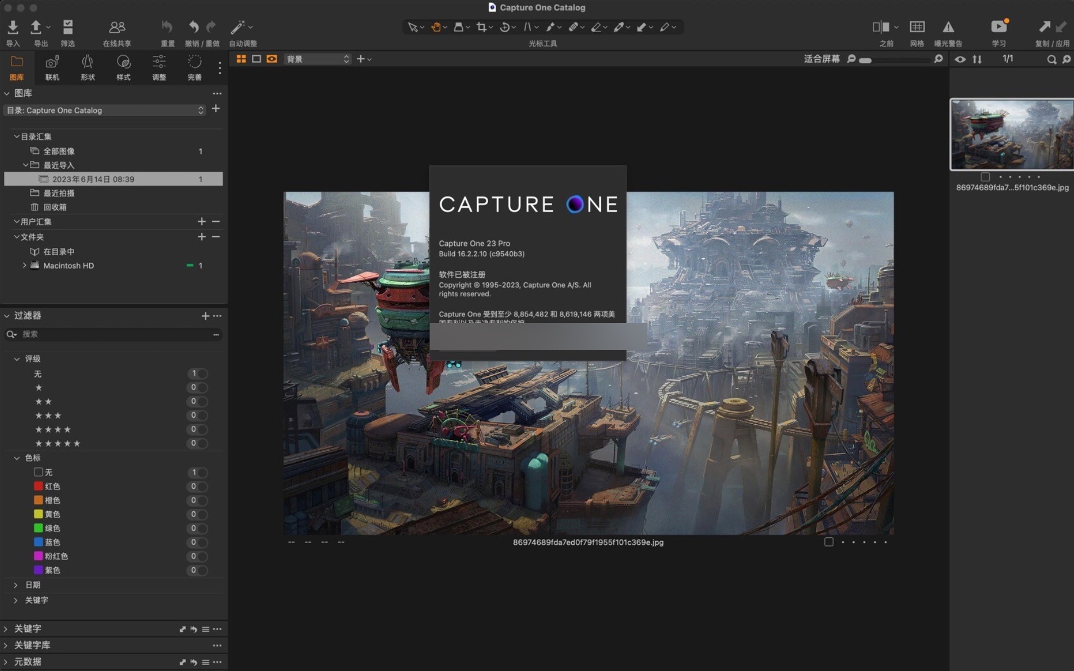Viewport: 1074px width, 671px height.
Task: Collapse the 评级 rating filter group
Action: [16, 359]
